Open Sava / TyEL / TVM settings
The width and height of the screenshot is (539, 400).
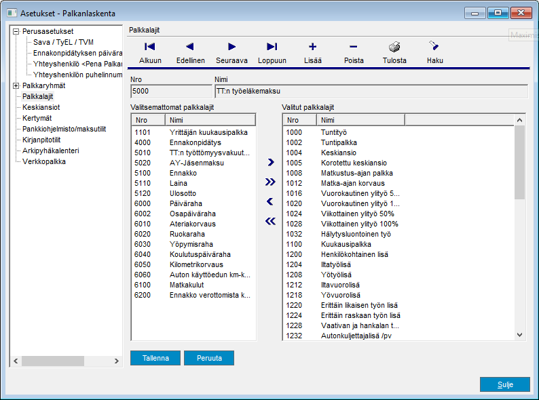tap(63, 42)
